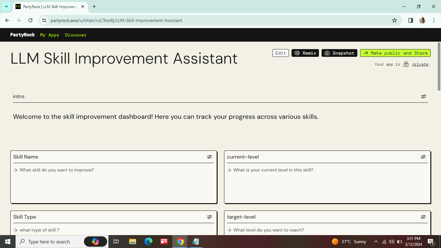441x248 pixels.
Task: Open File Explorer from taskbar
Action: pos(132,242)
